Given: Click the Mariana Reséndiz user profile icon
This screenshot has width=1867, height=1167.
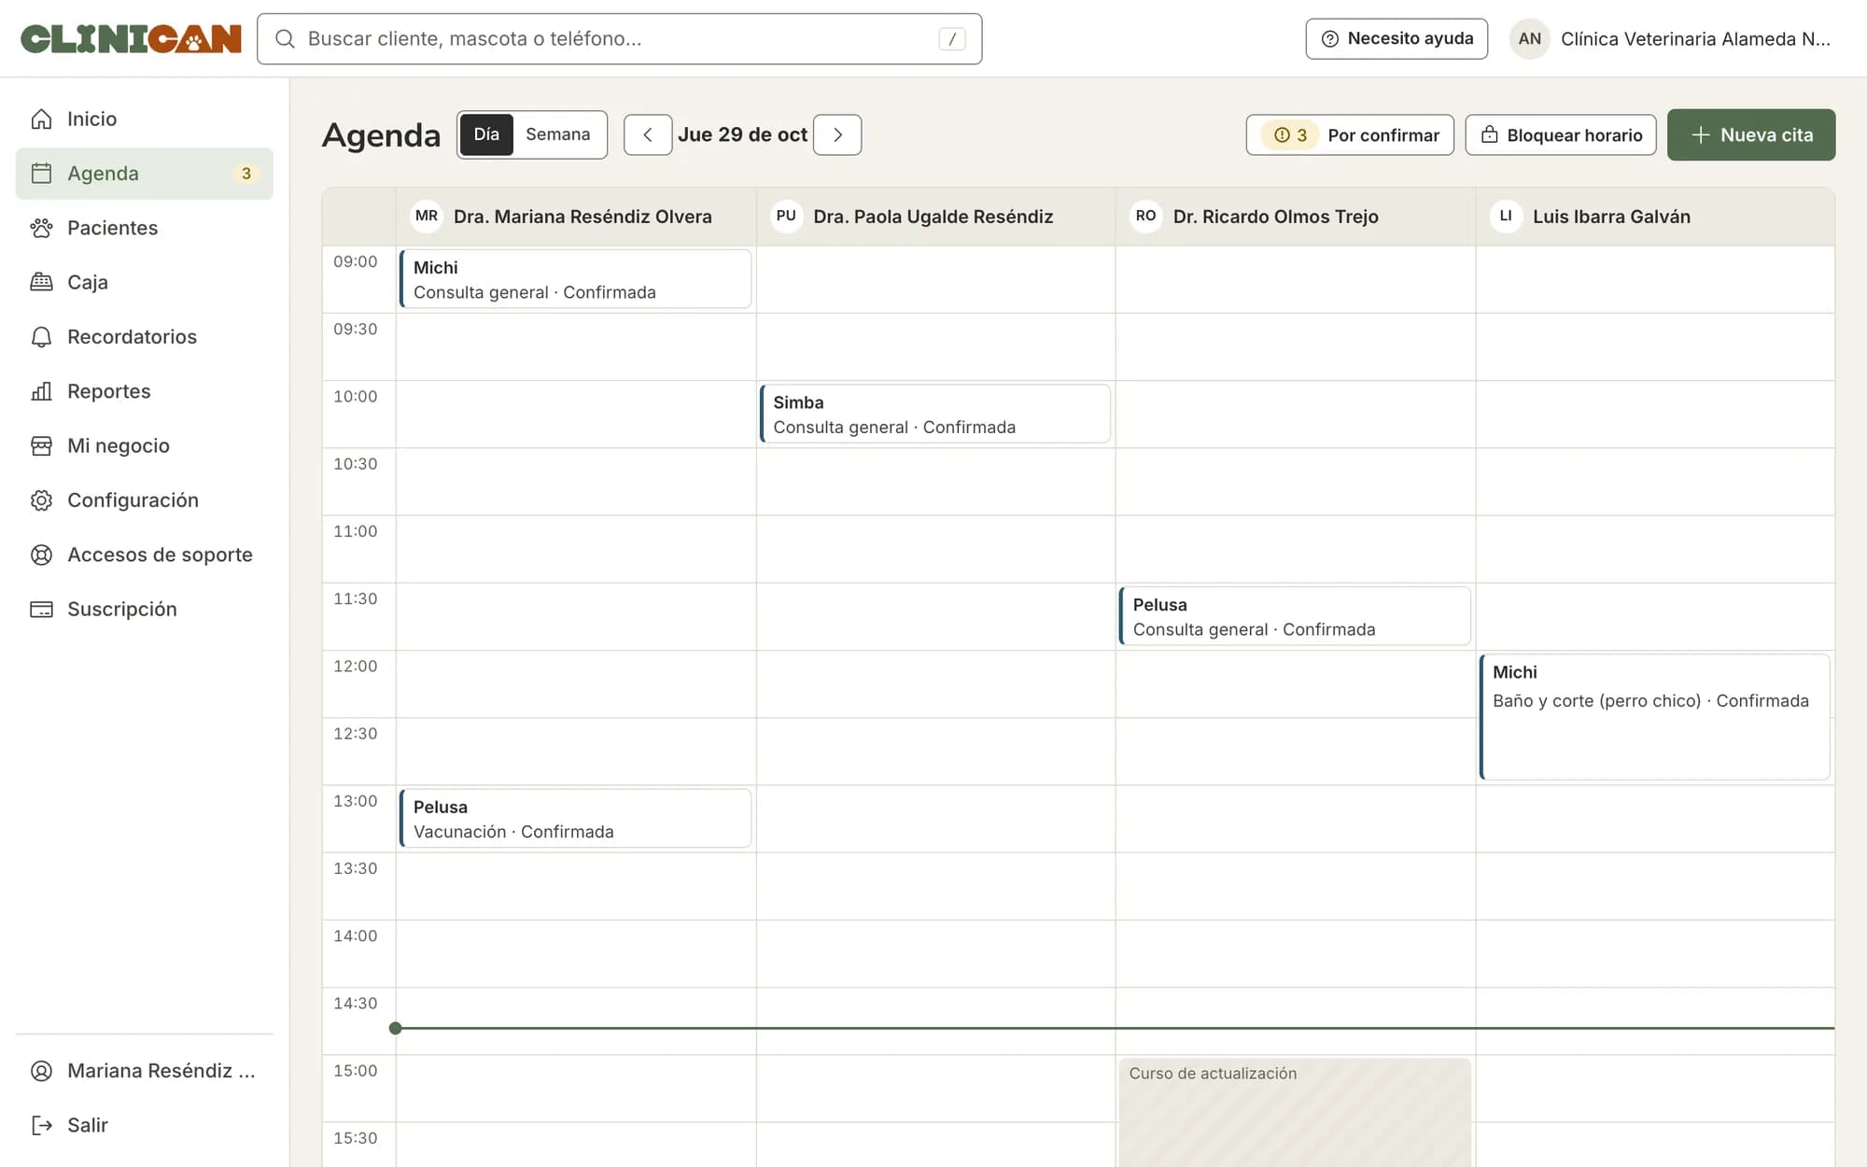Looking at the screenshot, I should pyautogui.click(x=41, y=1071).
